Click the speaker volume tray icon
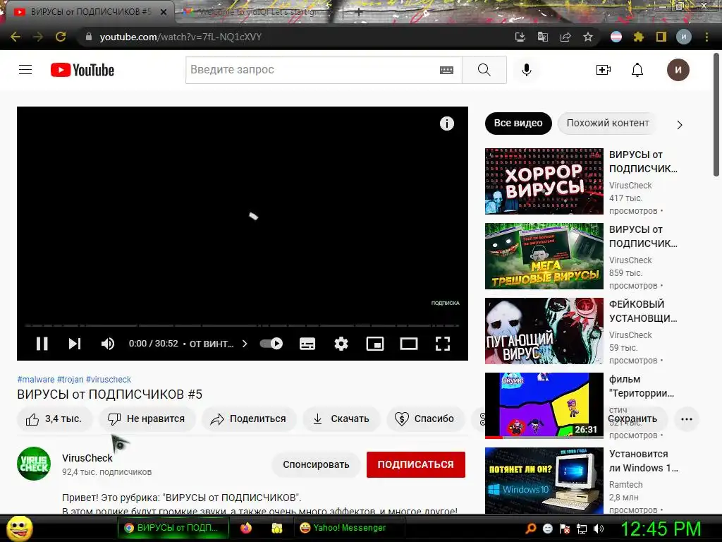The height and width of the screenshot is (542, 722). coord(598,529)
